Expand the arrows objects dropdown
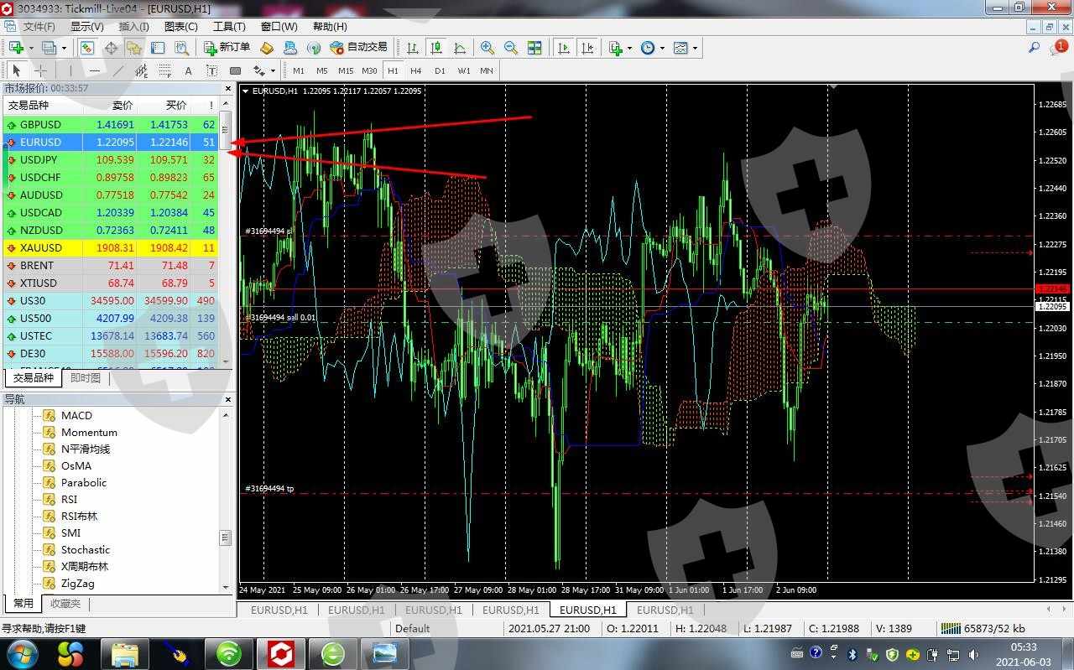 (x=273, y=71)
